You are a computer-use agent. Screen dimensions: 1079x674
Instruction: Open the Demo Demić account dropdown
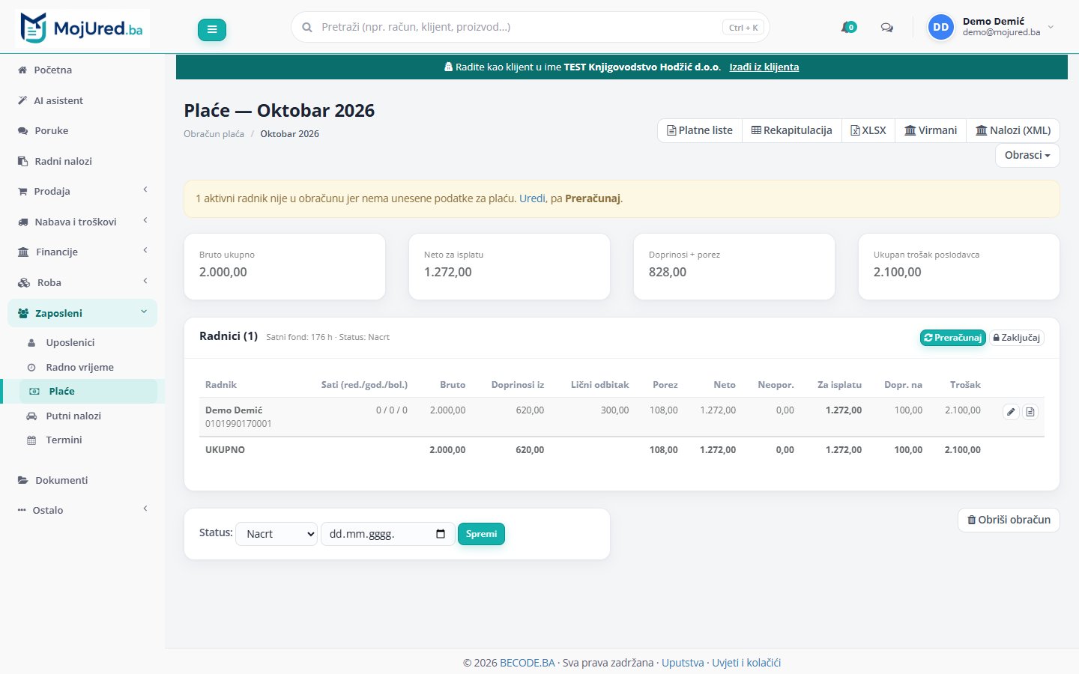[x=991, y=27]
